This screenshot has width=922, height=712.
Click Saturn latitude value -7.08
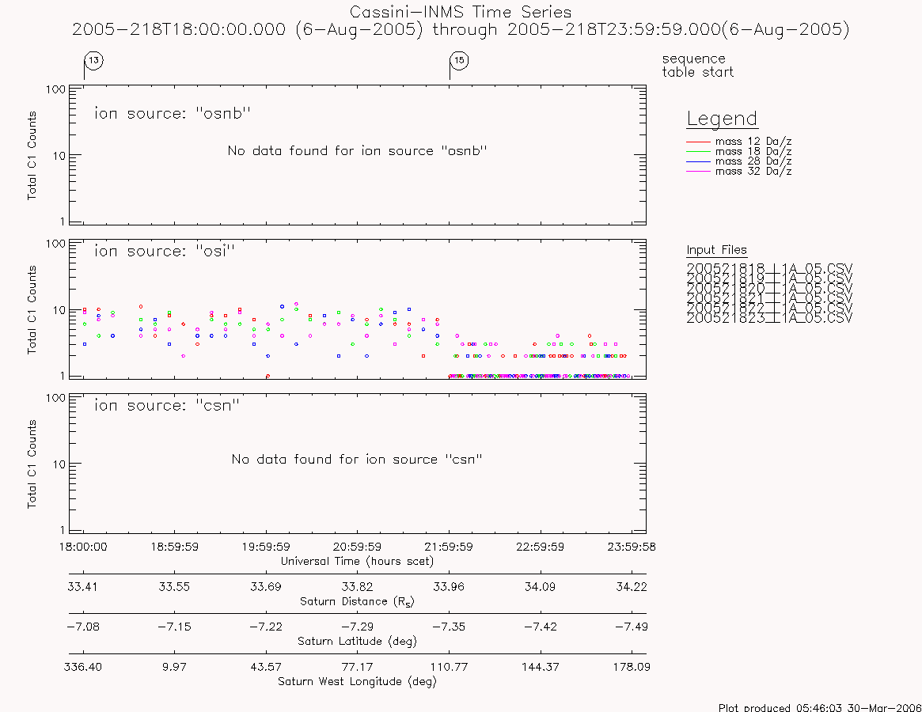83,627
